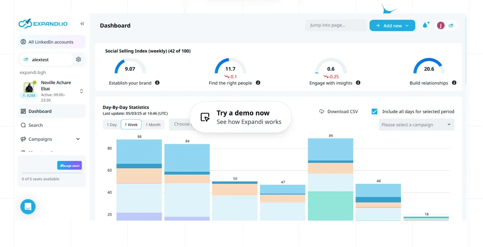
Task: Select the 1 Week range
Action: pos(131,125)
